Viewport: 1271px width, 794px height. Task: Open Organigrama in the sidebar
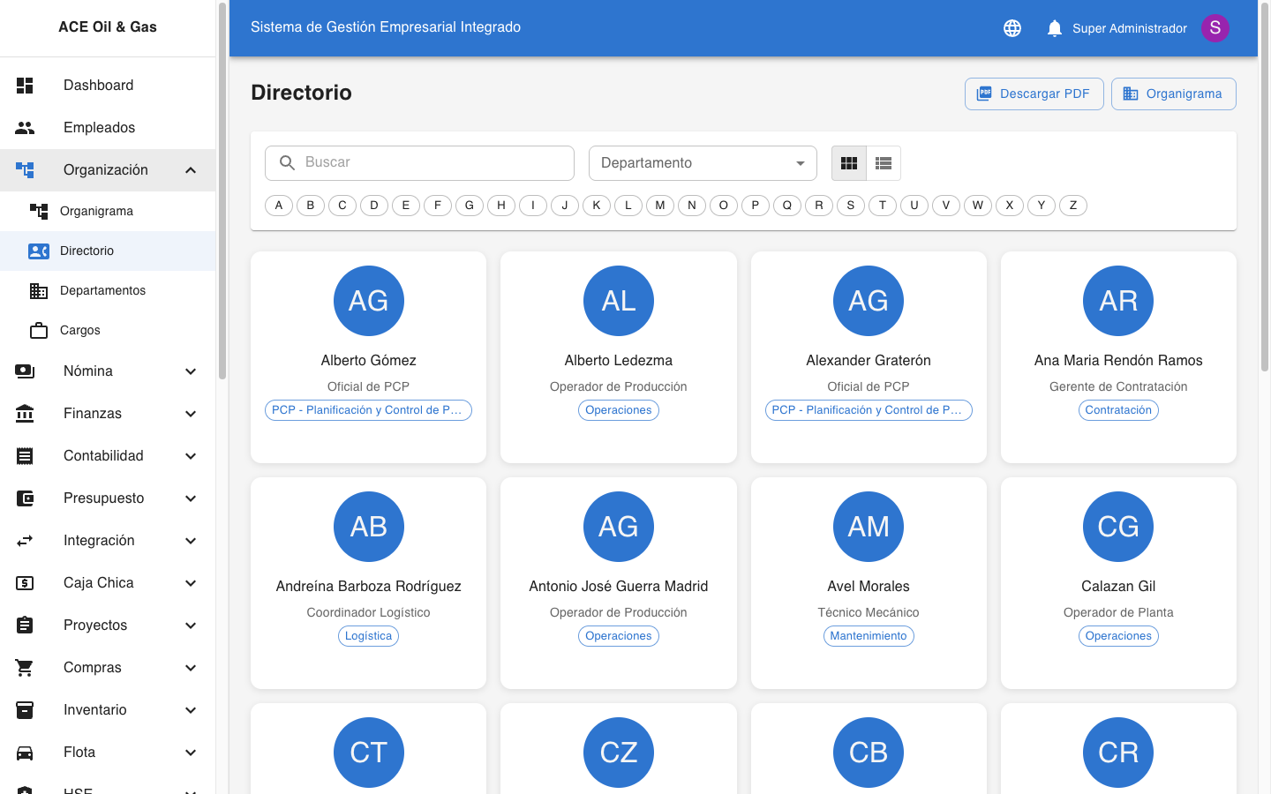96,212
